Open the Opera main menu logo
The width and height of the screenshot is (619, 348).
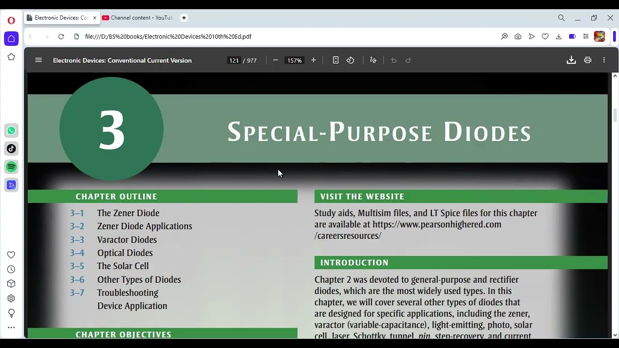(x=12, y=20)
